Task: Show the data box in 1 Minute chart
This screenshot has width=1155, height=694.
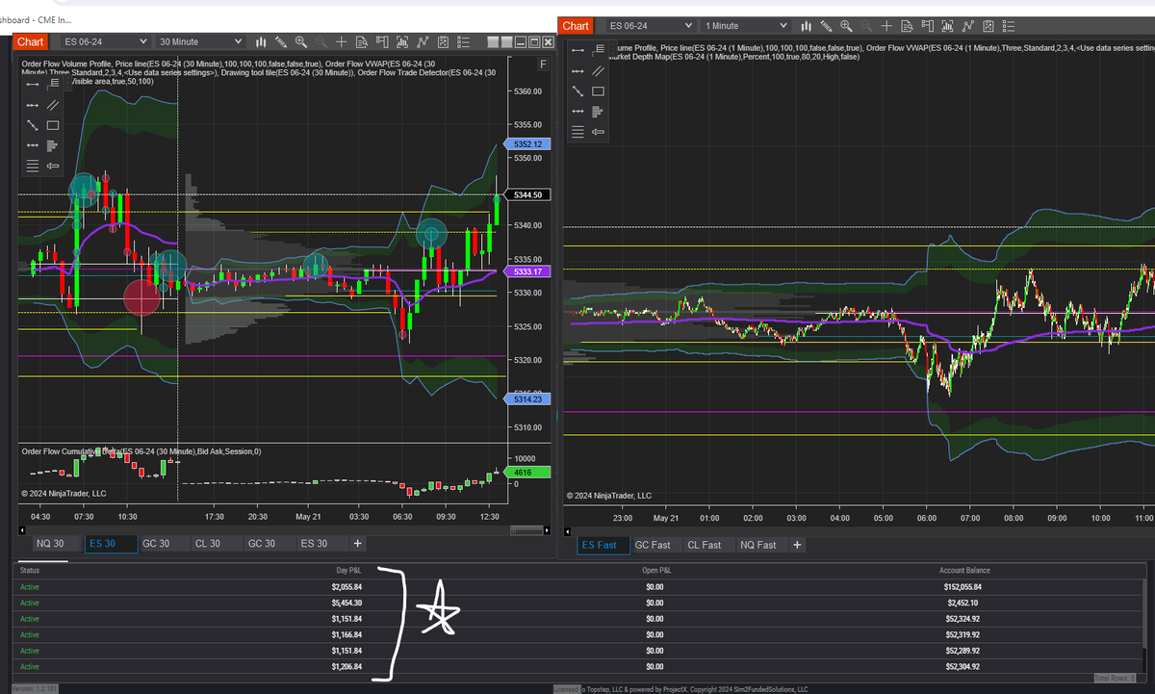Action: tap(907, 26)
